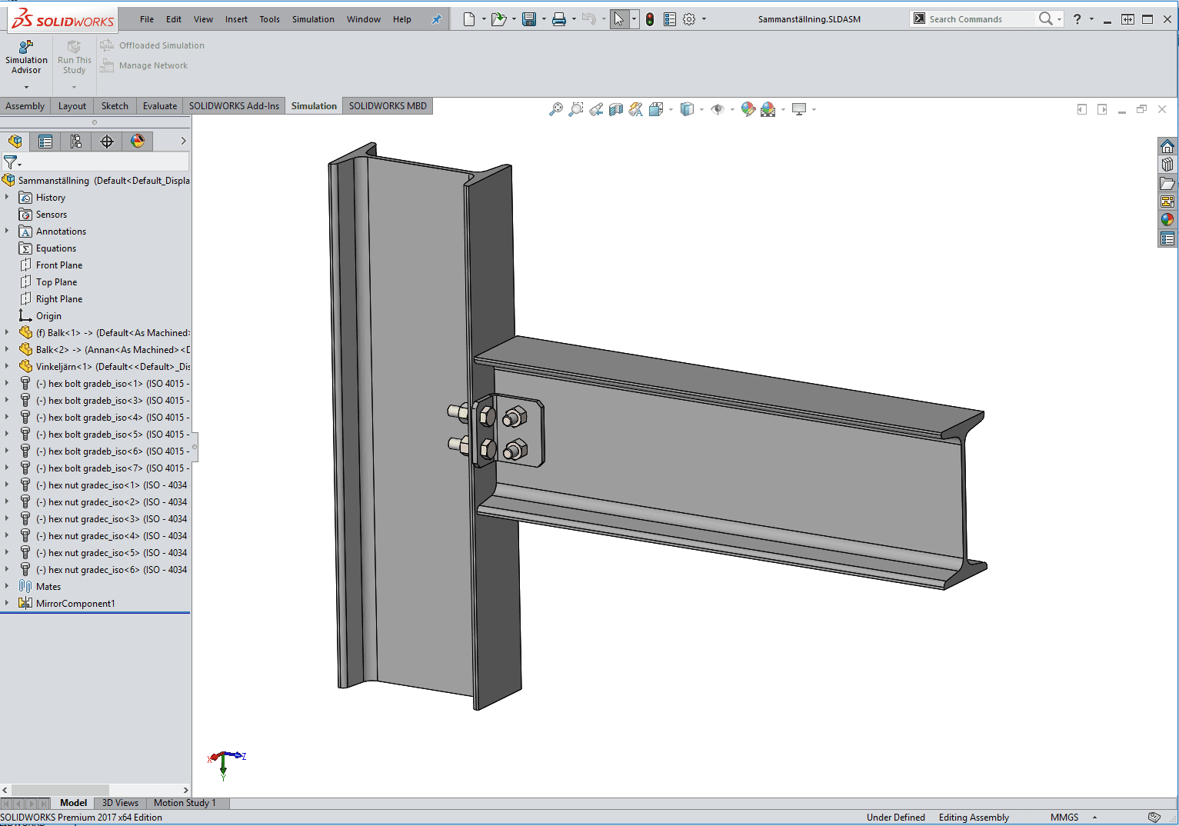Click the Zoom to Fit icon

pos(555,110)
